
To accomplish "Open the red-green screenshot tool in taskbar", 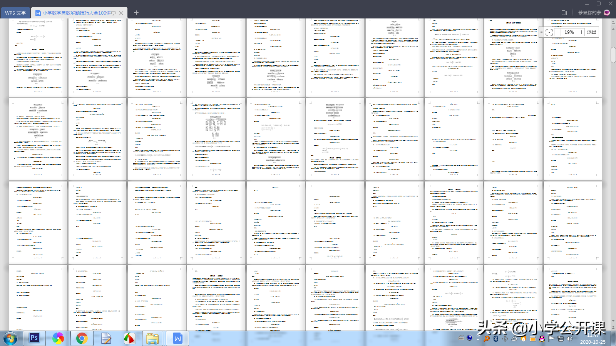I will pos(129,338).
